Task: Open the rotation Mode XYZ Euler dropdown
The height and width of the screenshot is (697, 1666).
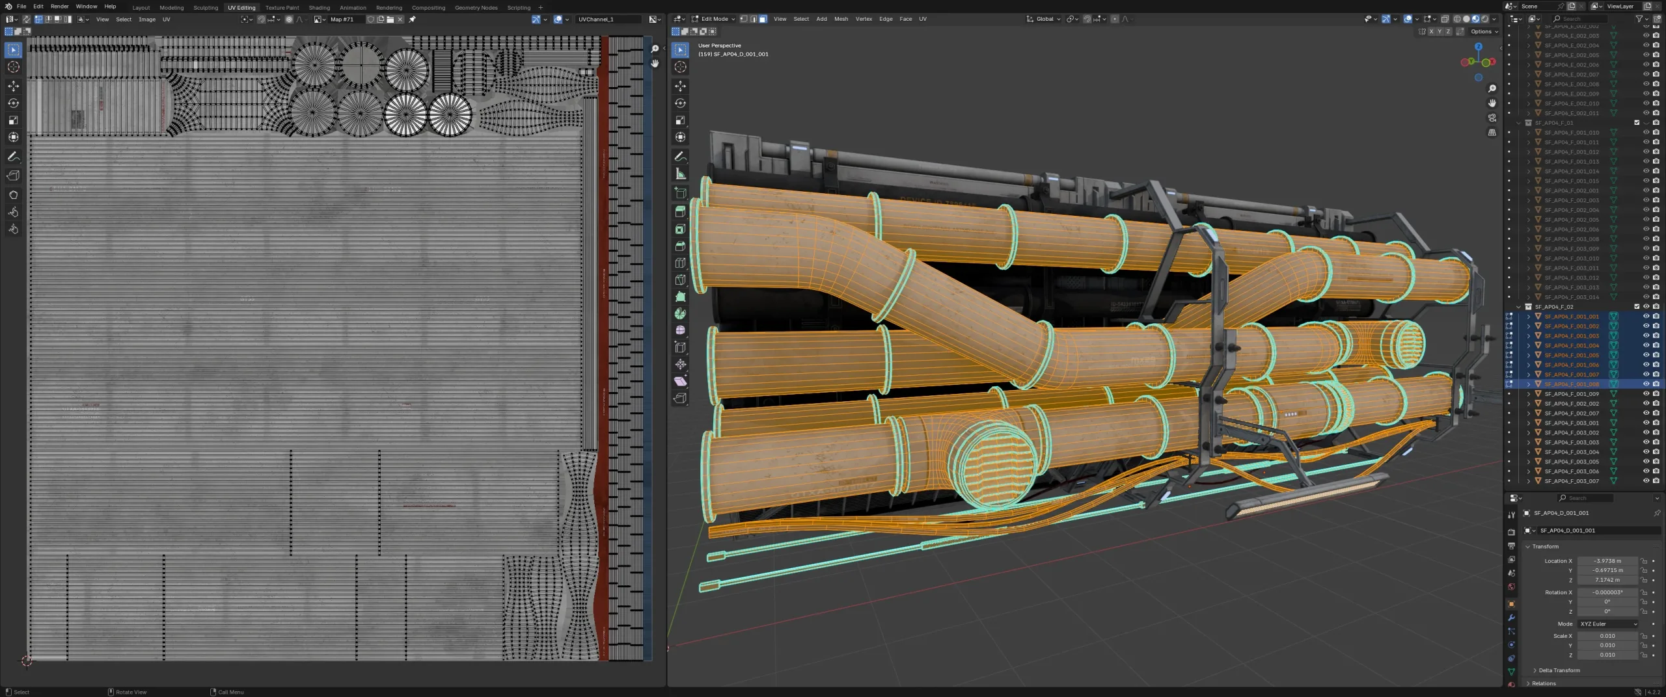Action: pyautogui.click(x=1607, y=624)
